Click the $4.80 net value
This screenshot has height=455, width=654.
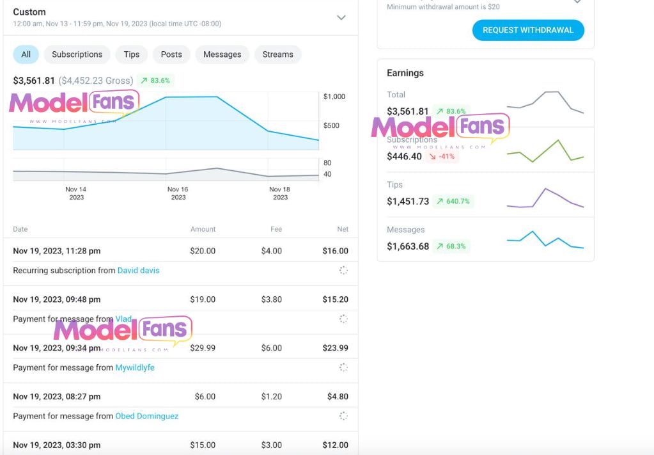tap(338, 397)
